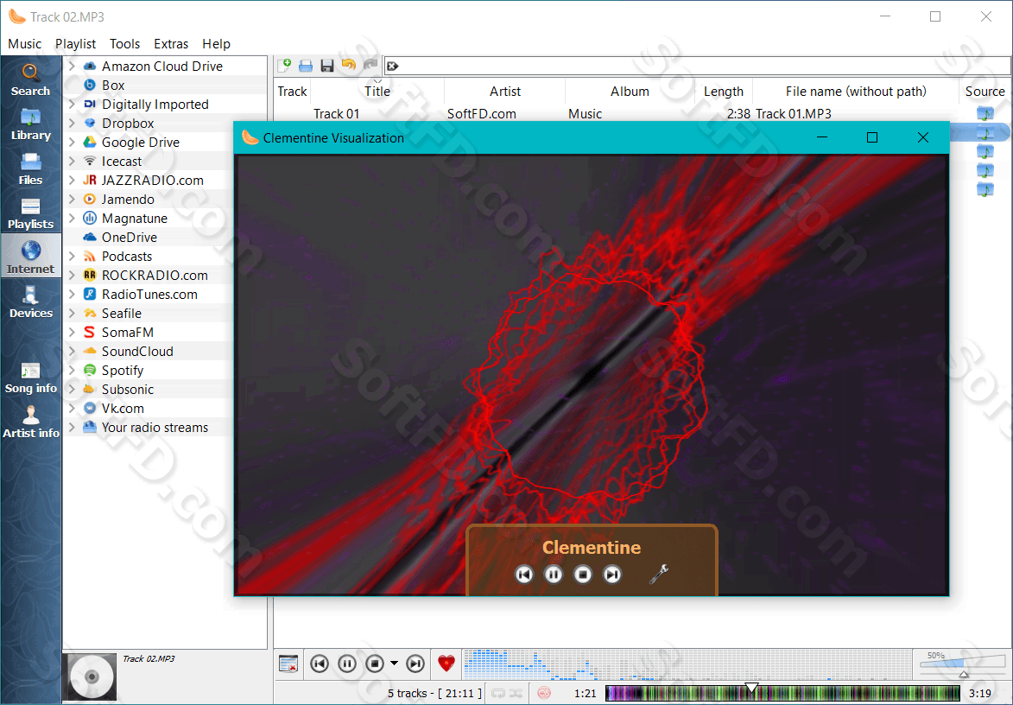
Task: Click next track in the visualization overlay
Action: tap(611, 574)
